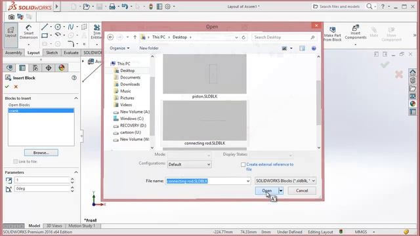The width and height of the screenshot is (420, 236).
Task: Open help in Open dialog
Action: point(314,48)
